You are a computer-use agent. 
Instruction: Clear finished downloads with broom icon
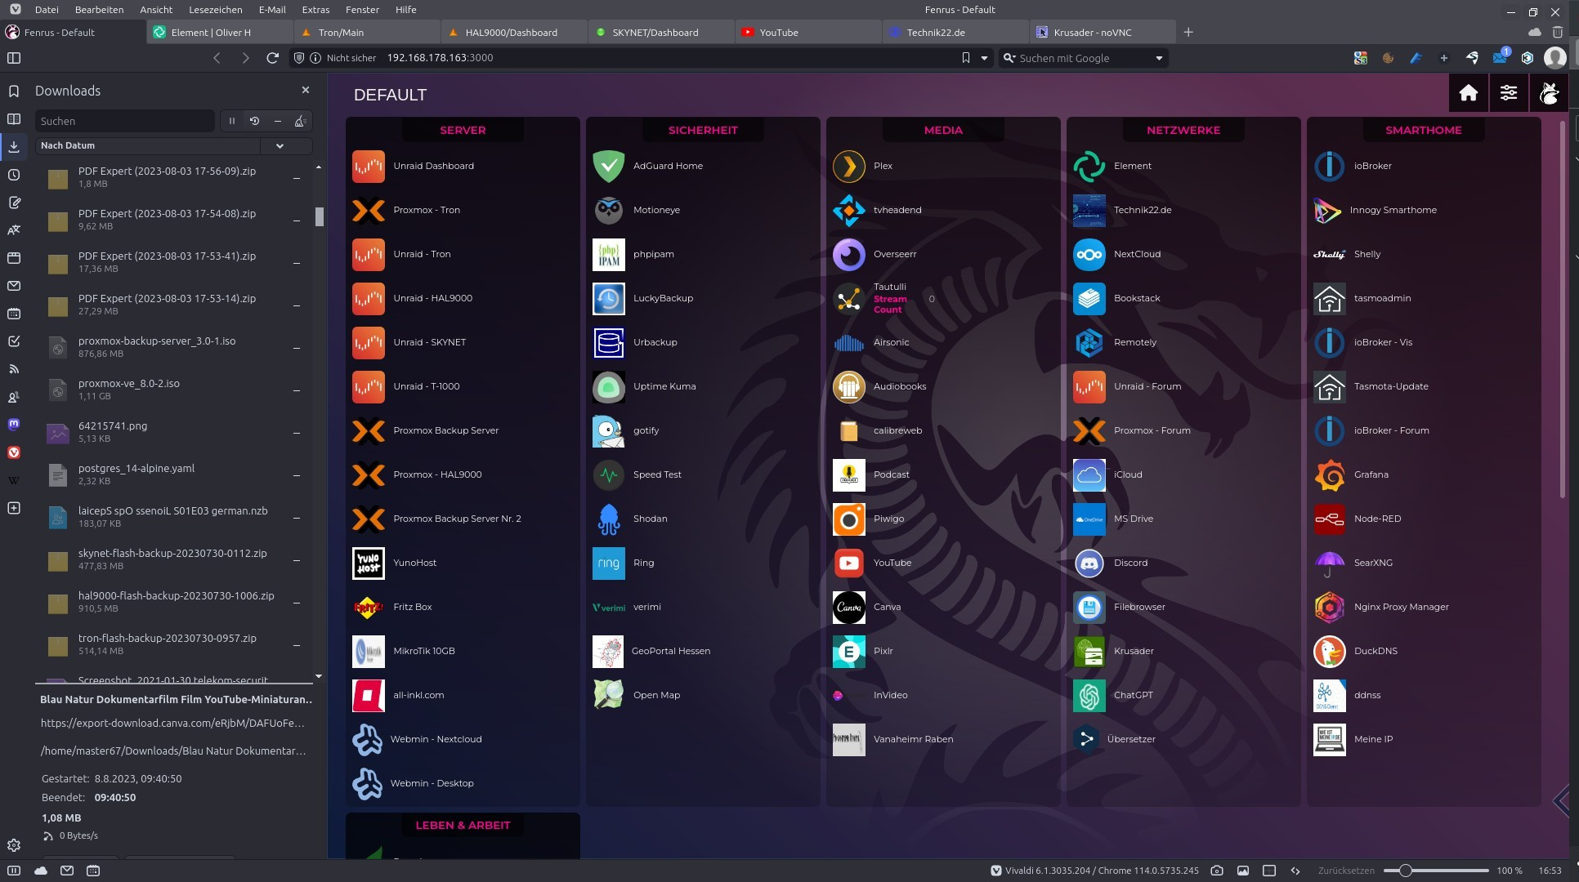[300, 121]
